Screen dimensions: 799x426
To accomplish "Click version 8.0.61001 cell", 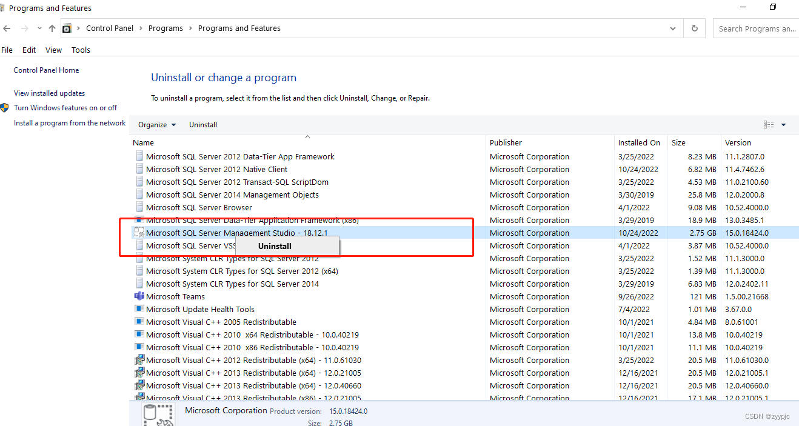I will point(741,322).
